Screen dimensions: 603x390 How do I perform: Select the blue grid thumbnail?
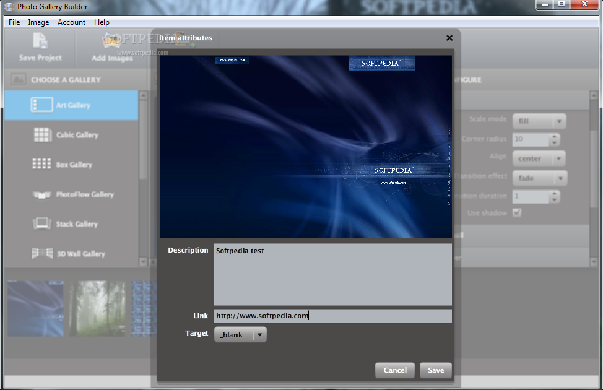[x=144, y=309]
